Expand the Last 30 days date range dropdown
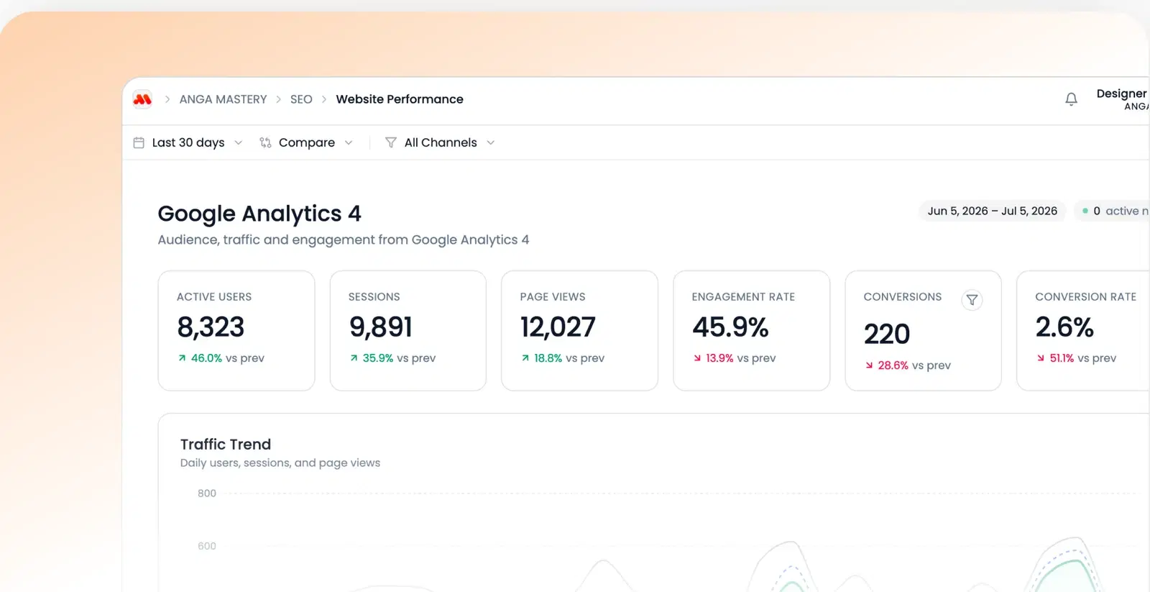 click(188, 142)
